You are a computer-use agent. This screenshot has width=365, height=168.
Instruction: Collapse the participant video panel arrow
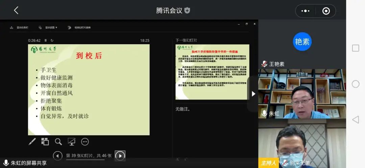click(x=253, y=94)
